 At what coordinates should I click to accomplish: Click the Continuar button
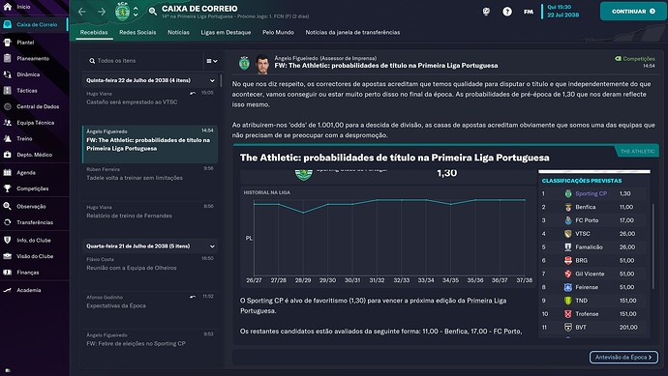632,12
